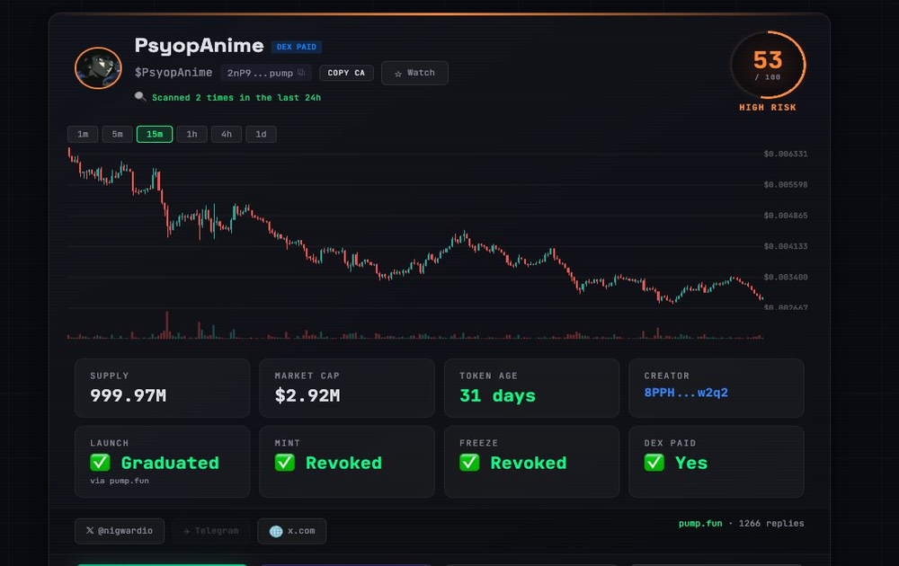Click the DEX PAID badge next to PsyopAnime
Viewport: 899px width, 566px height.
(x=297, y=46)
